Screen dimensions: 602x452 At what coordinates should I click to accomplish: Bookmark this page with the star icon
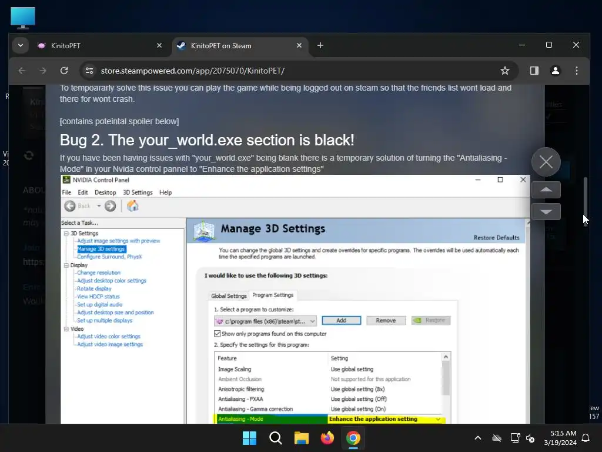coord(504,71)
